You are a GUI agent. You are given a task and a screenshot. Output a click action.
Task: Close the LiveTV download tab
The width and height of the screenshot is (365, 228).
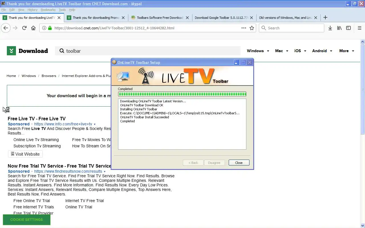click(59, 17)
